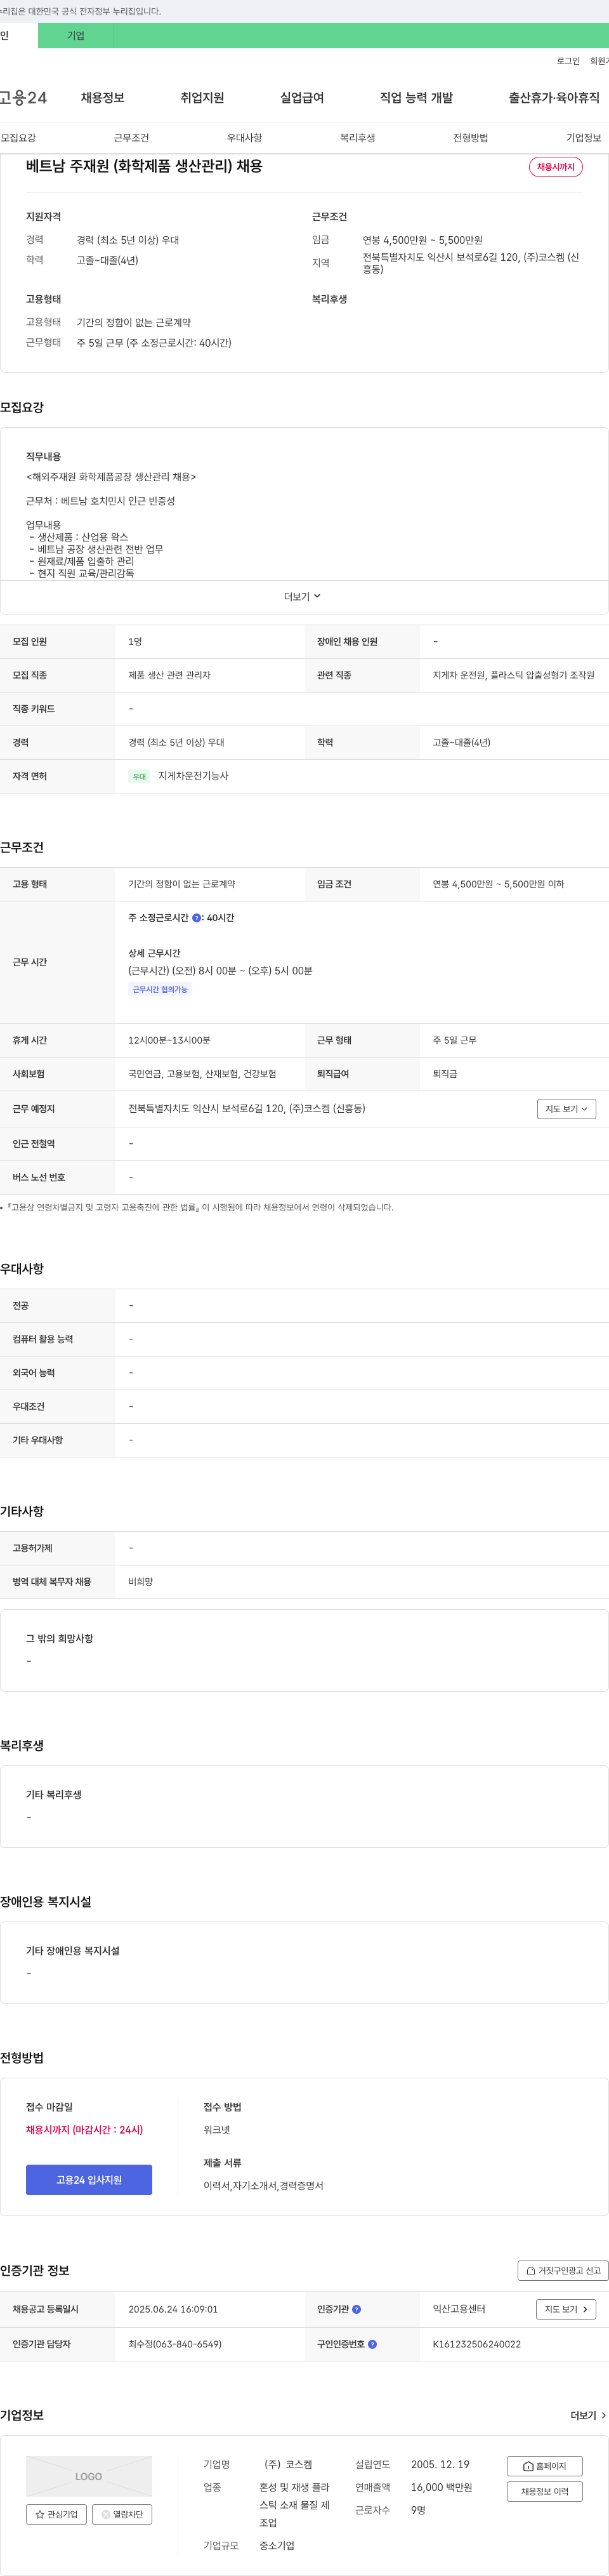Jump to 전형방법 section tab

tap(470, 137)
